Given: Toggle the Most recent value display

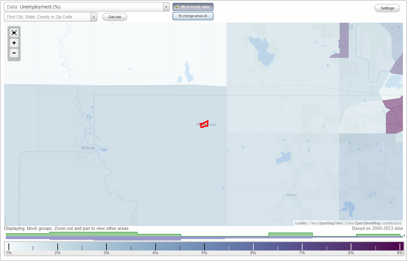Looking at the screenshot, I should (x=193, y=7).
